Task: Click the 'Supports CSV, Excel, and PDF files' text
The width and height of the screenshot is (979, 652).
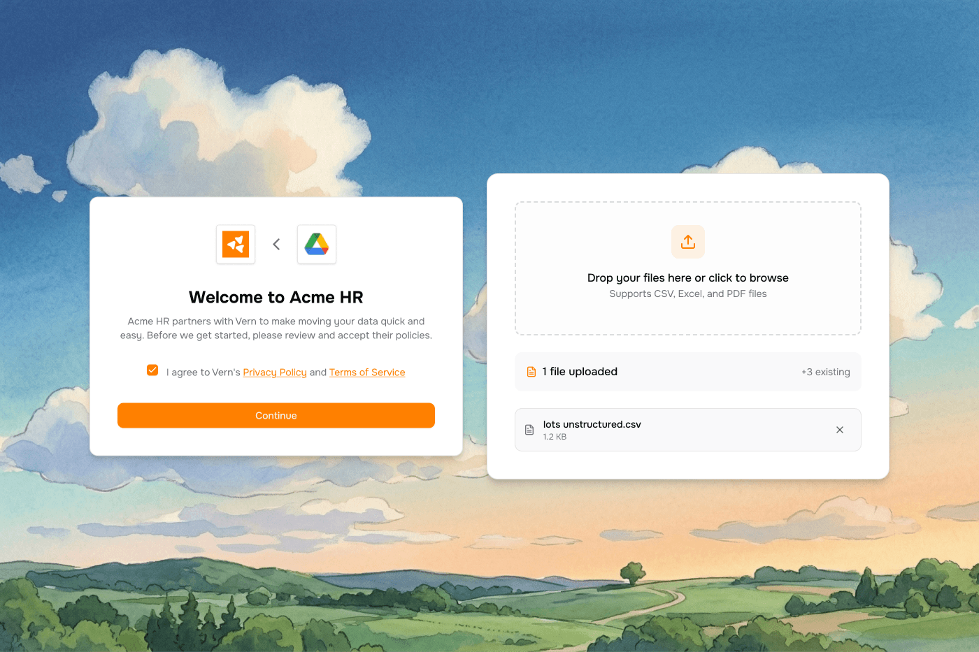Action: click(x=688, y=294)
